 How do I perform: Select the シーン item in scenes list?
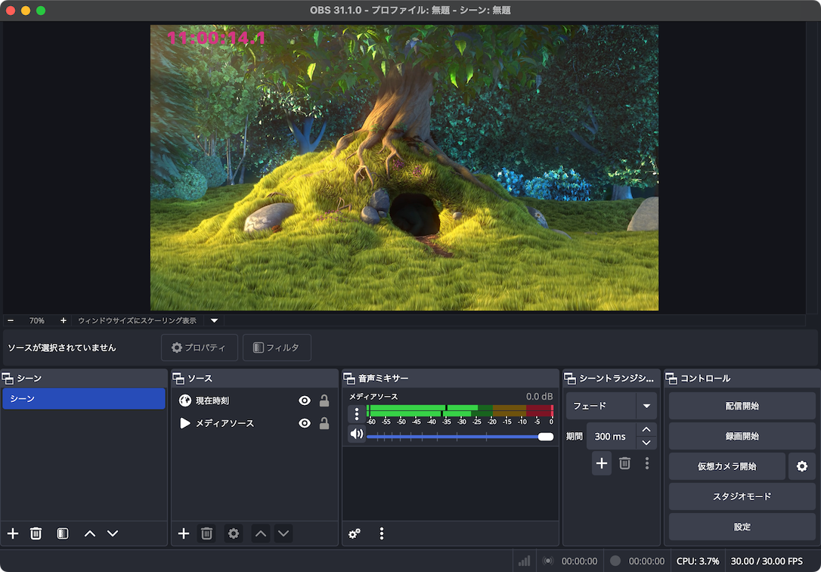pos(84,398)
